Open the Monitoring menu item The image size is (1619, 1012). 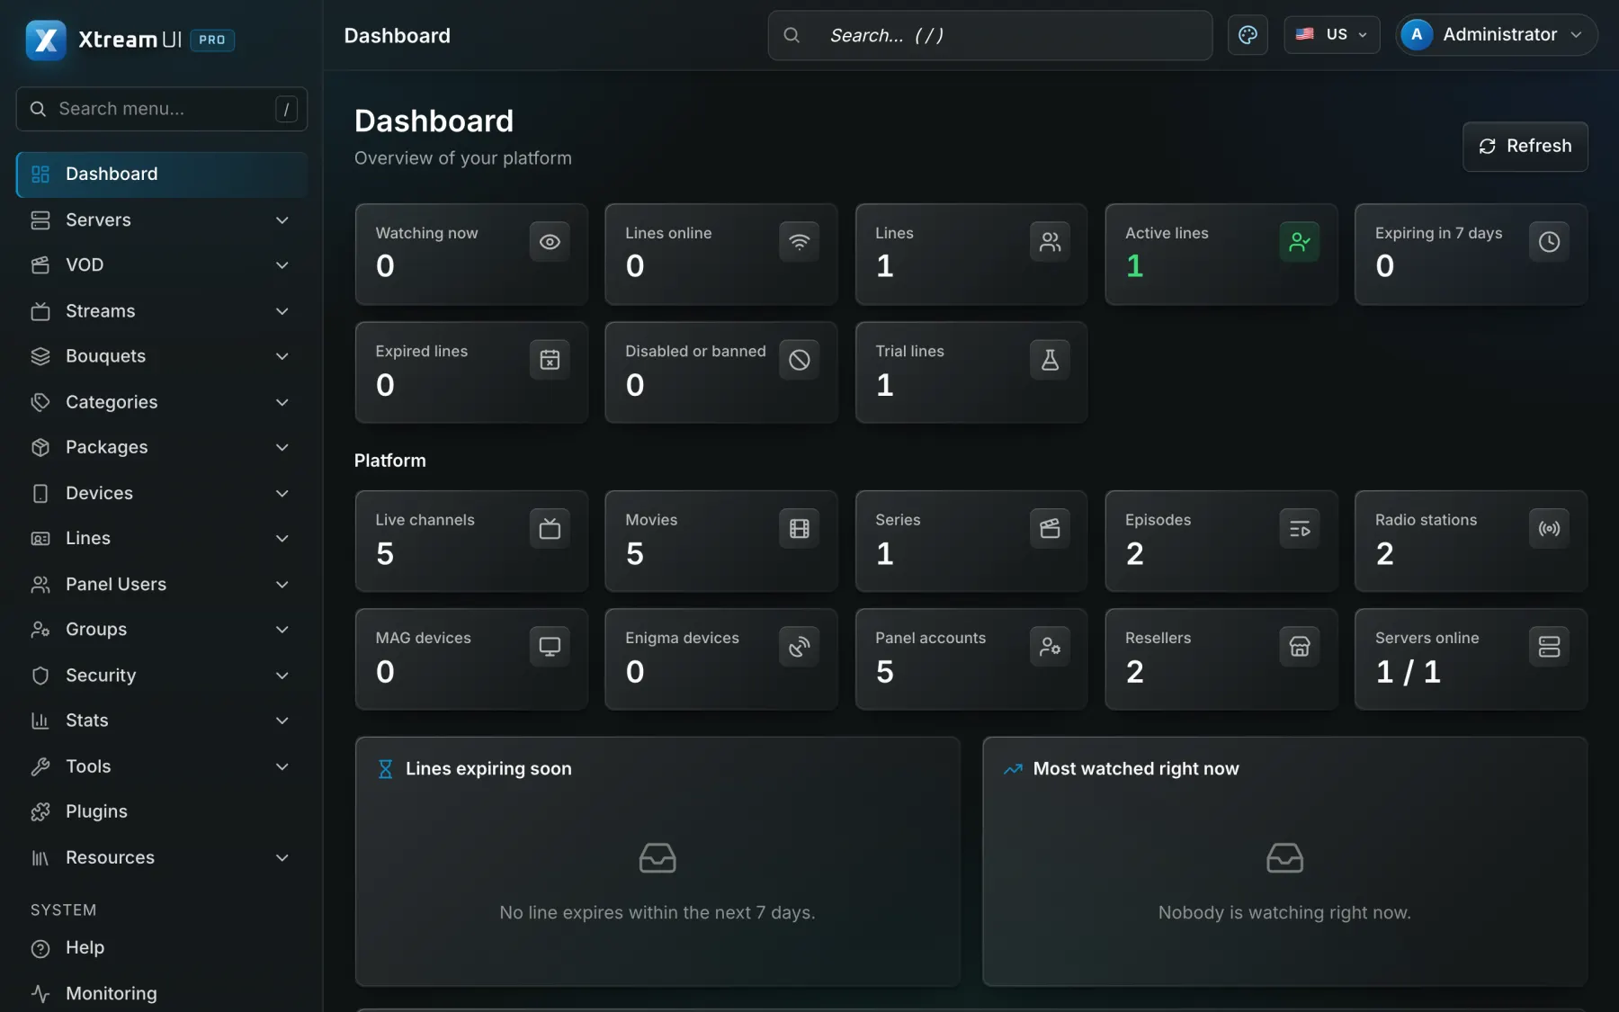[x=162, y=993]
